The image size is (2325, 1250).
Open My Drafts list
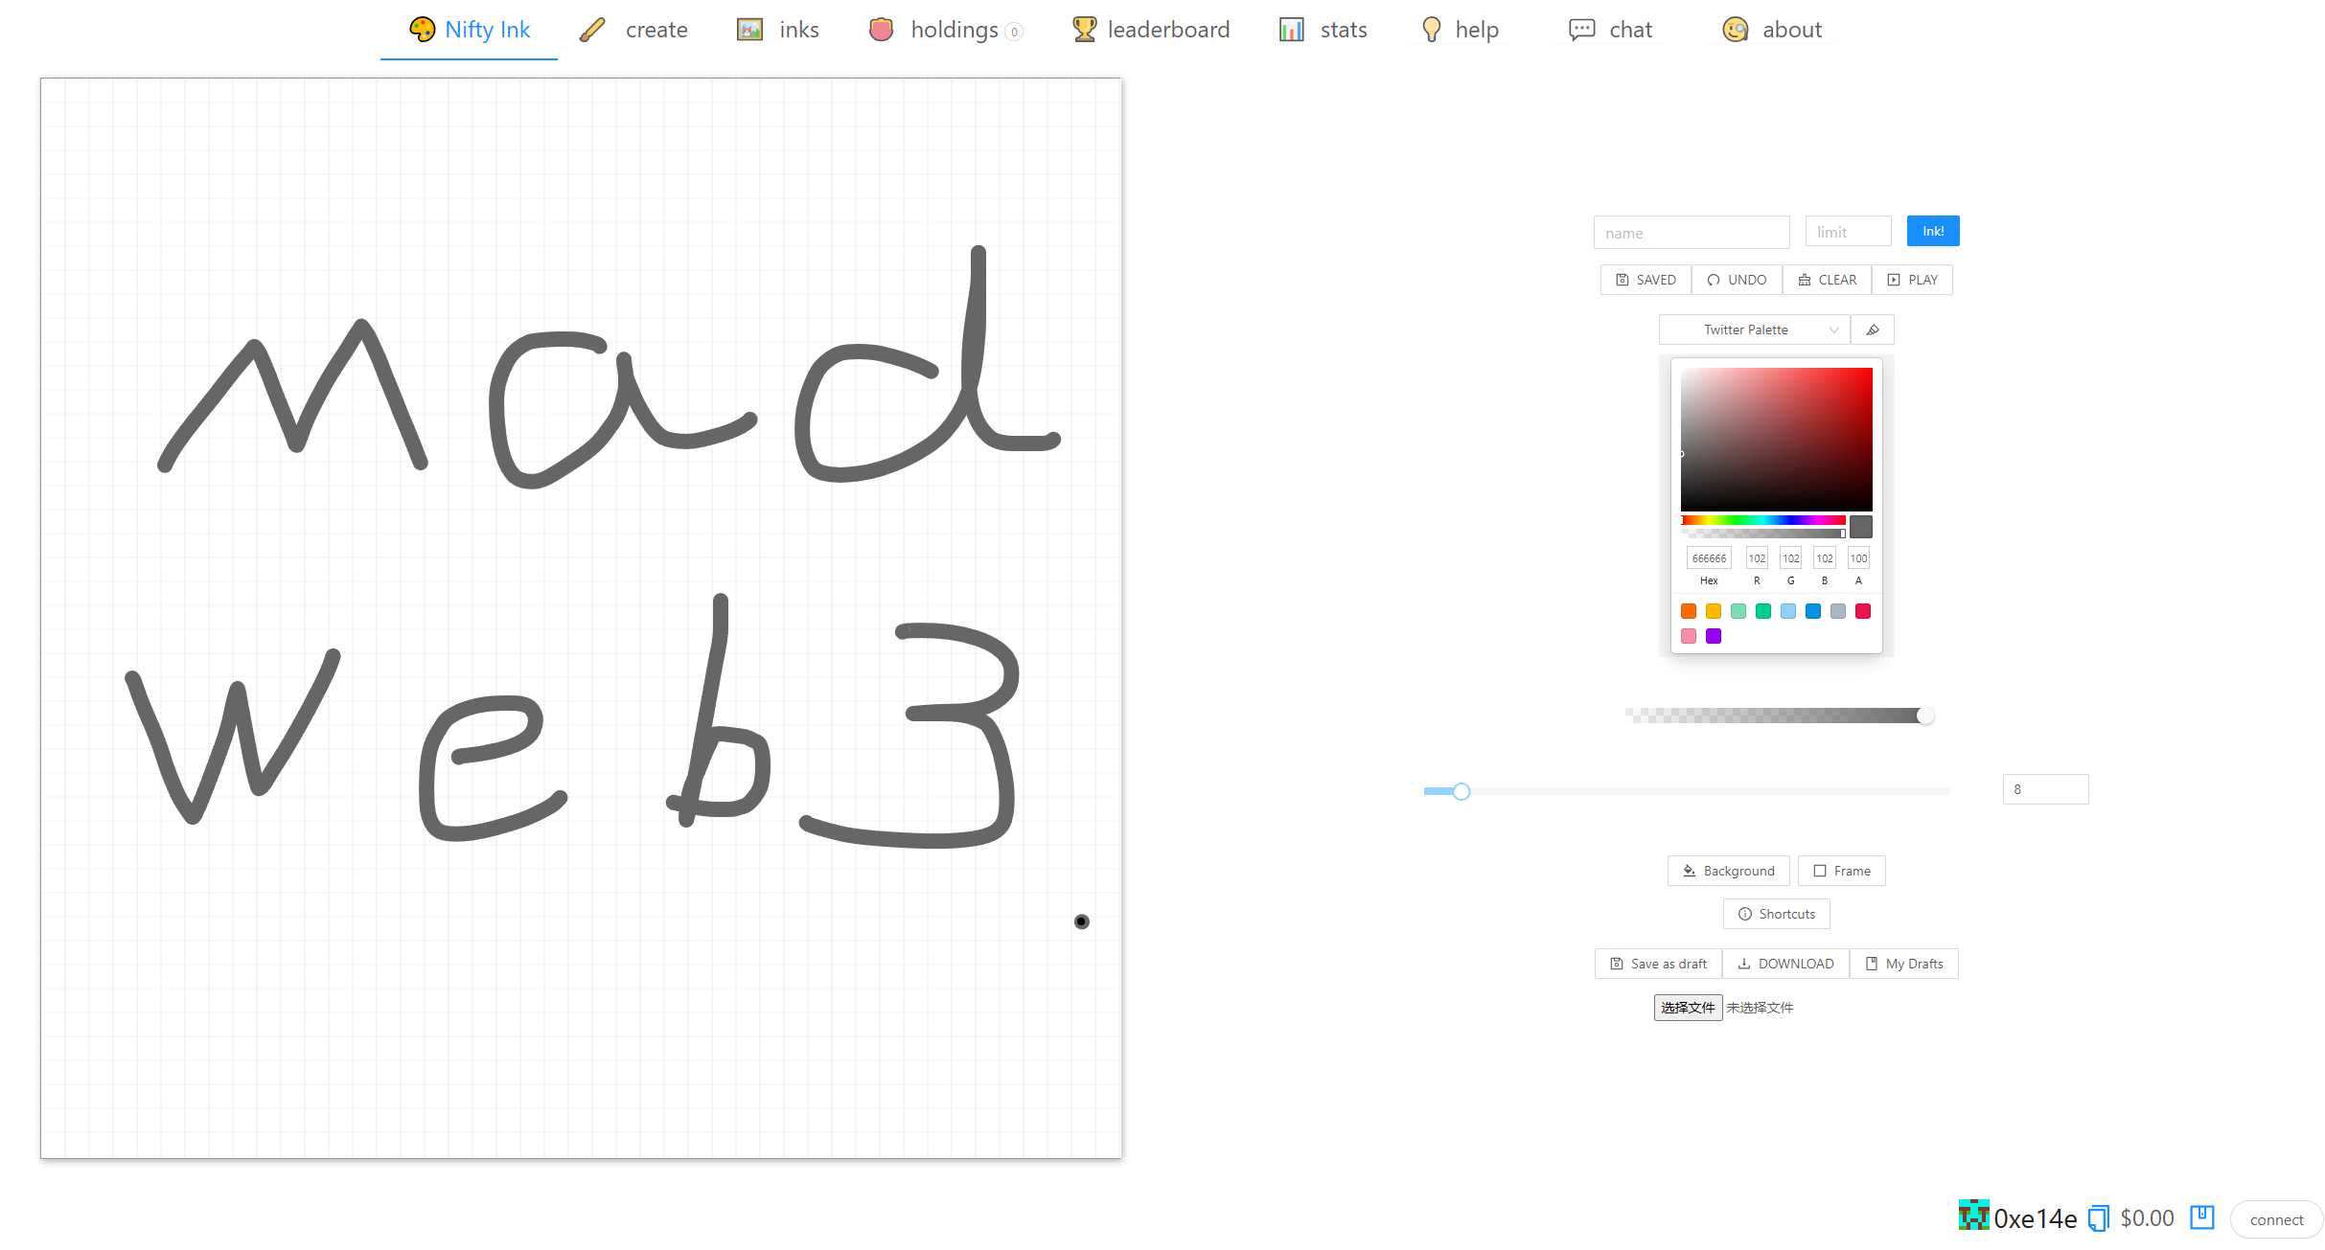[x=1903, y=964]
